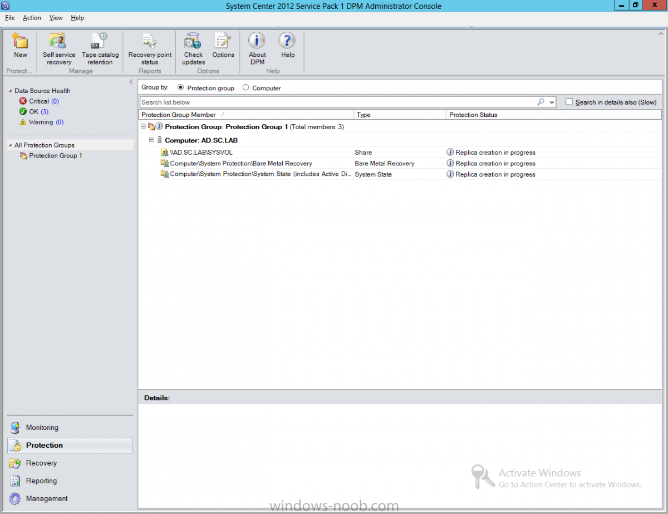Enable Search in details also checkbox
This screenshot has width=668, height=514.
tap(569, 102)
